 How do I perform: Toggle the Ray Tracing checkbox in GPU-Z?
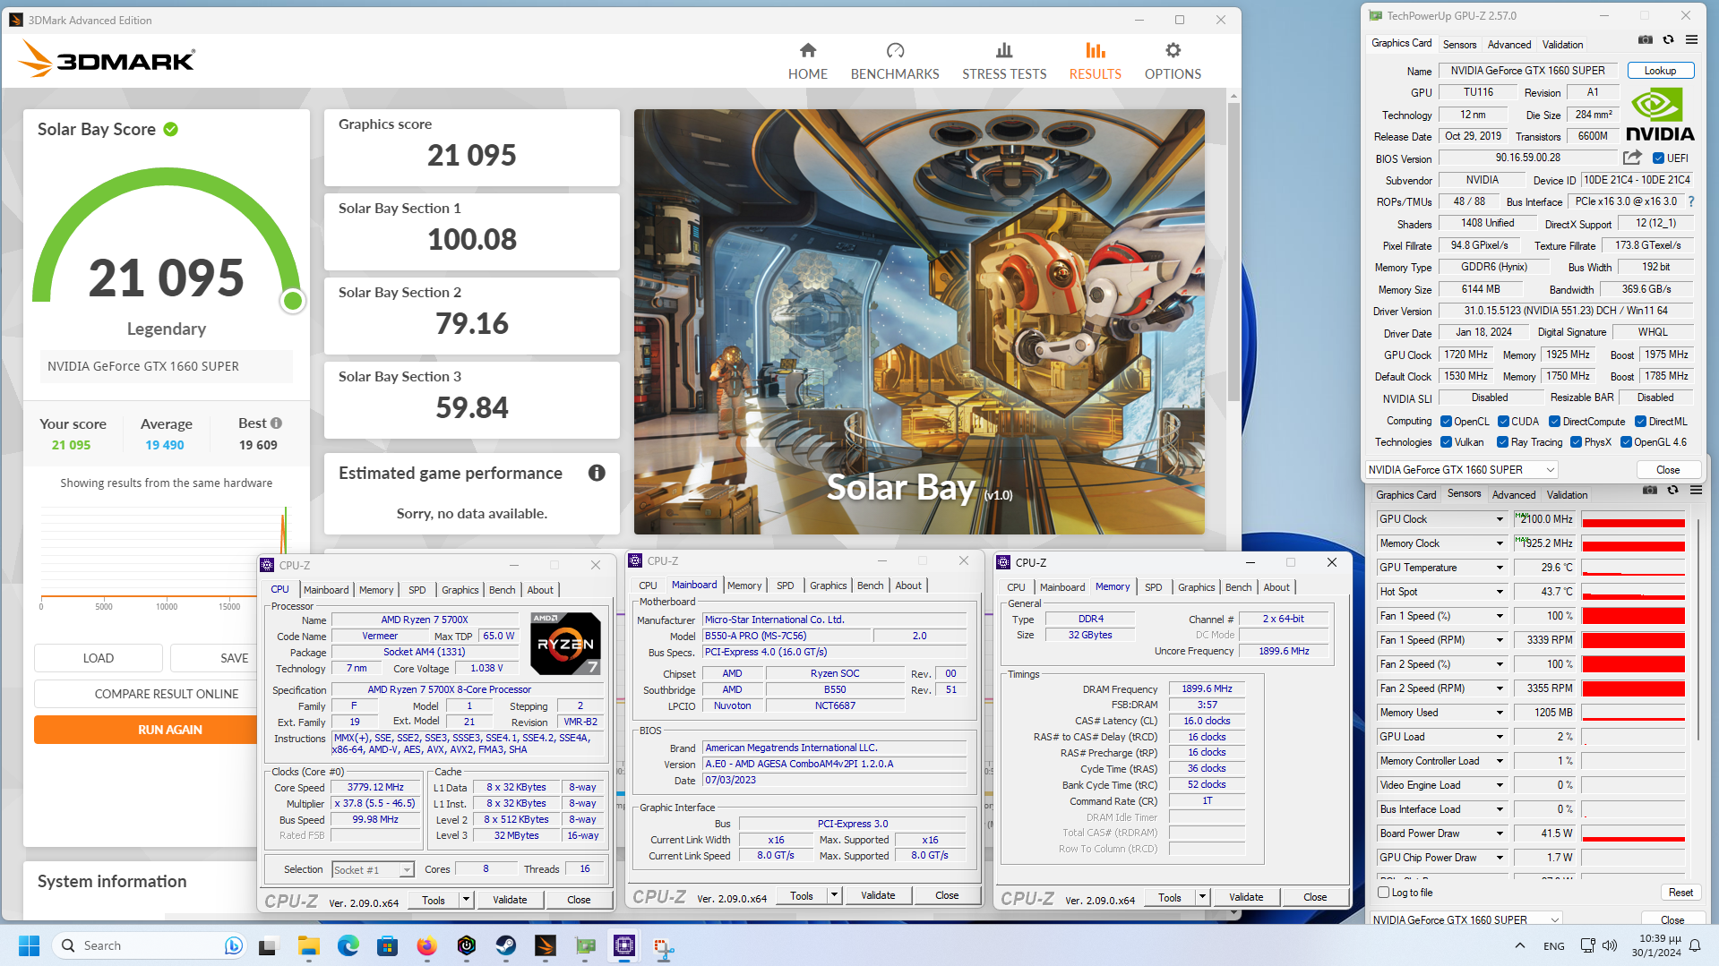[x=1502, y=442]
